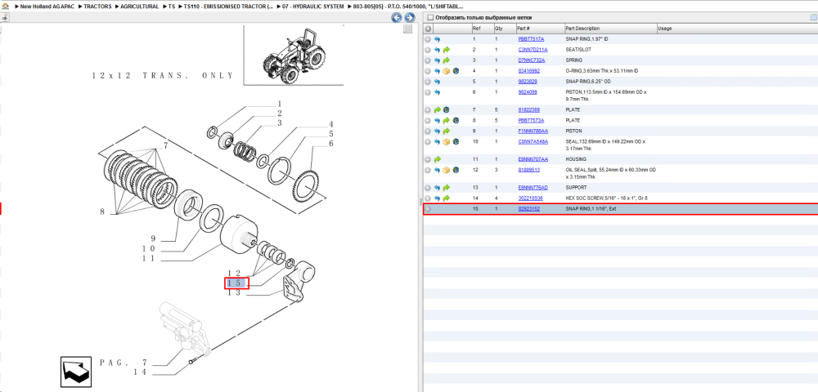The image size is (818, 392).
Task: Click green arrow on PBB77573A PLATE row
Action: (x=446, y=120)
